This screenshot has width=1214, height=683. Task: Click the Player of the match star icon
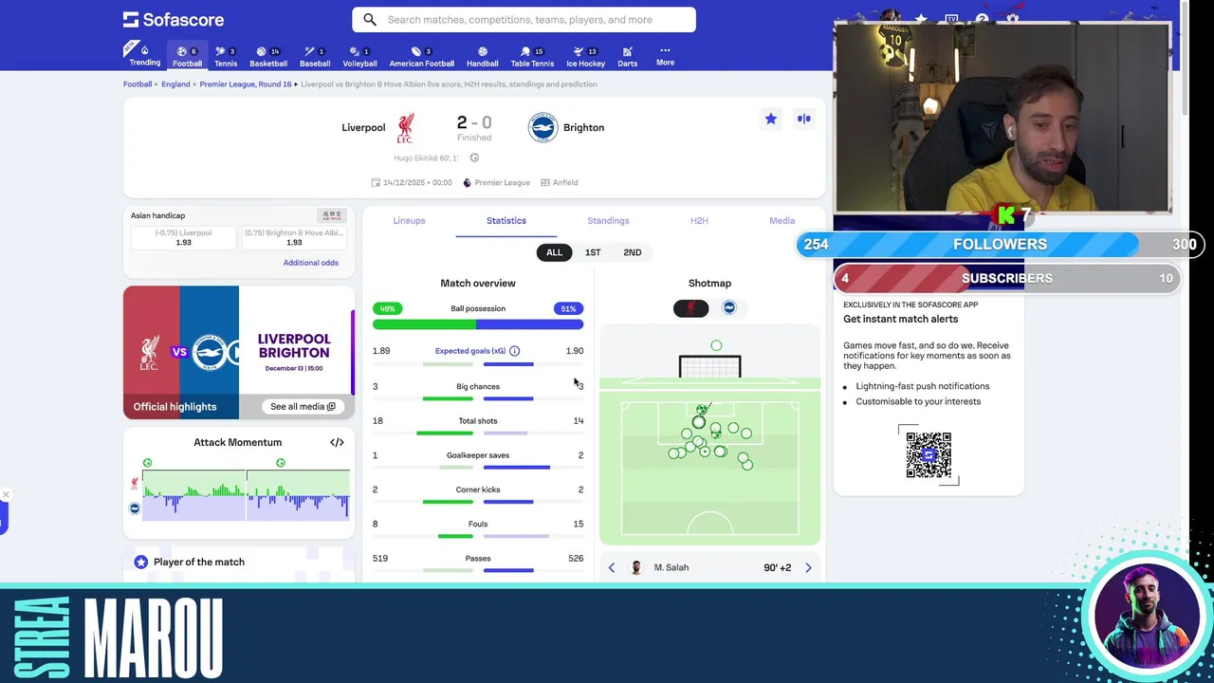141,562
